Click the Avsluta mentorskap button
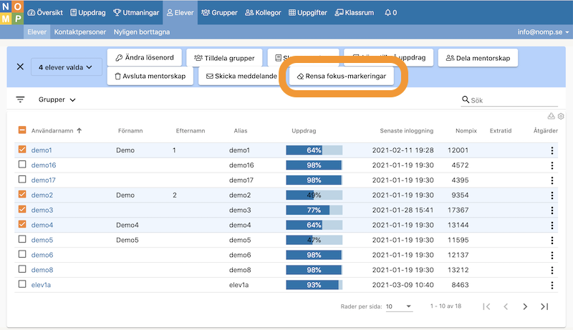 [x=150, y=76]
